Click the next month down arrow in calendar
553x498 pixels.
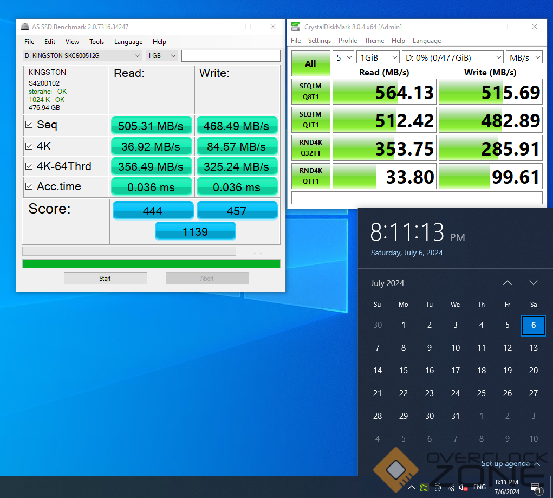pos(534,283)
